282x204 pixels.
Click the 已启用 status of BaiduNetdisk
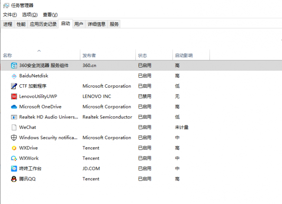point(144,76)
